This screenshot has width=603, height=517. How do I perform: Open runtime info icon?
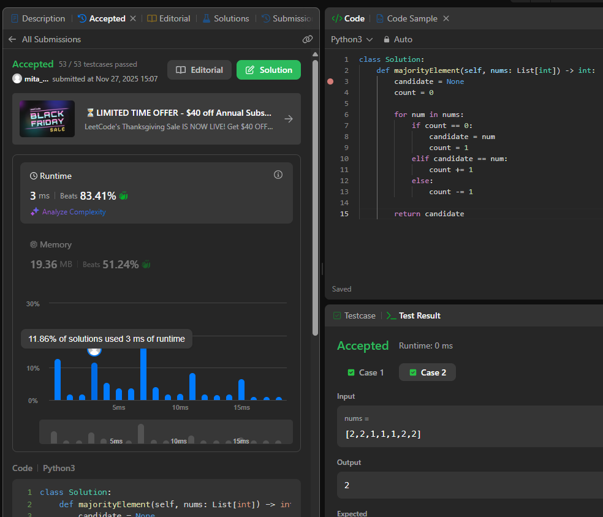pyautogui.click(x=278, y=175)
